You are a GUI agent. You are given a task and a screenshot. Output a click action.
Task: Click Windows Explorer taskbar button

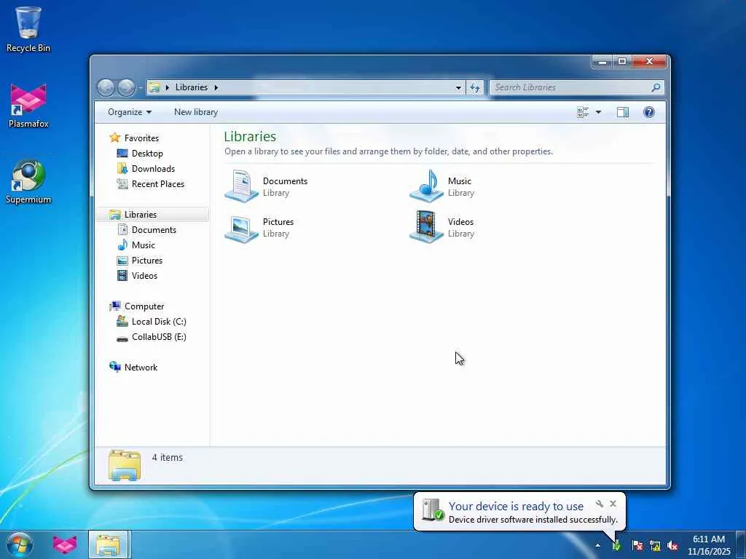108,544
